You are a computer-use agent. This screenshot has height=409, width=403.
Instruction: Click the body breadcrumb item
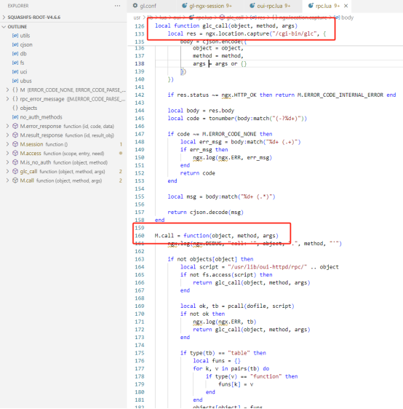(347, 17)
